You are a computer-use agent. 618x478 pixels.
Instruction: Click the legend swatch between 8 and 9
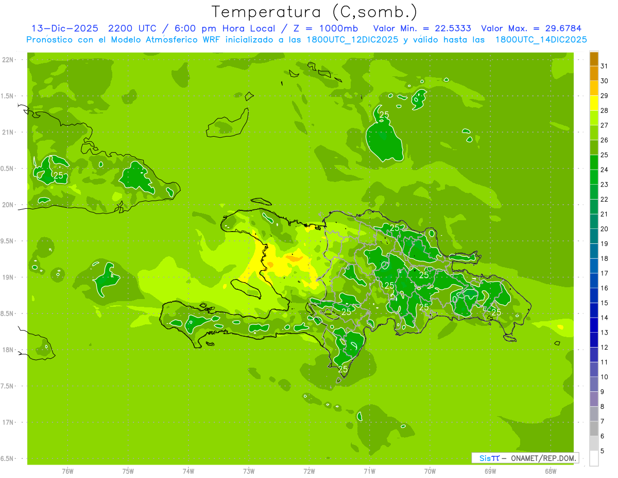pos(594,399)
